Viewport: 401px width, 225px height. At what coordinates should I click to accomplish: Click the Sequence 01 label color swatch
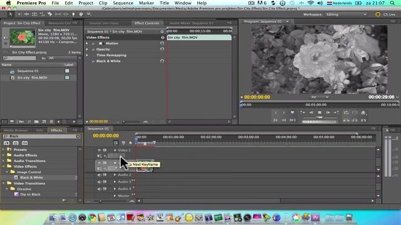pyautogui.click(x=67, y=71)
